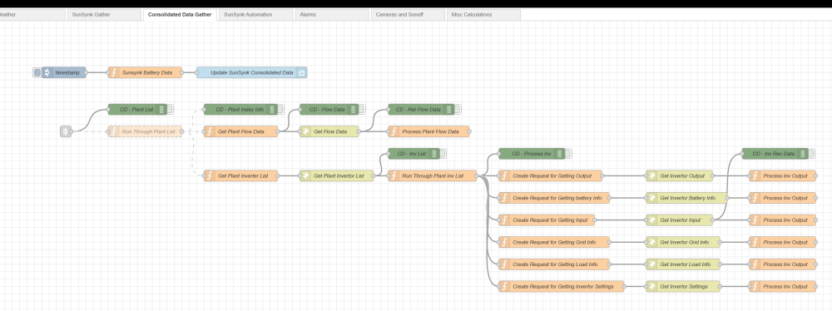Click output port of timestamp node
Screen dimensions: 832x311
[x=86, y=72]
